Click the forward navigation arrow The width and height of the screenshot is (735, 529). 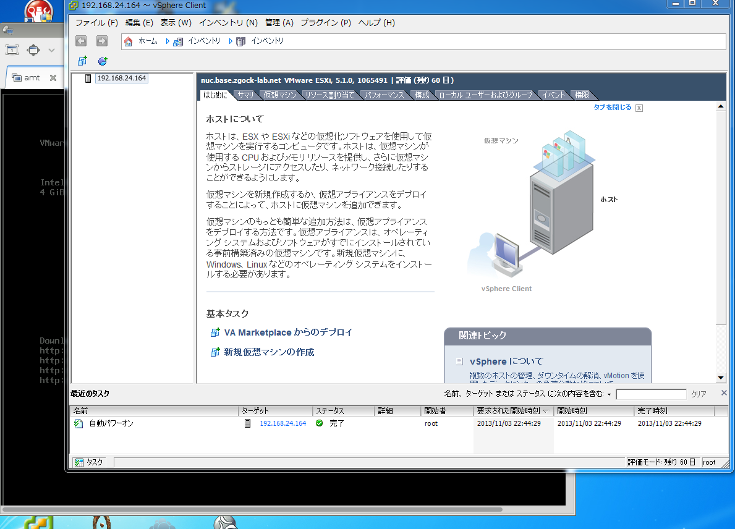[102, 41]
